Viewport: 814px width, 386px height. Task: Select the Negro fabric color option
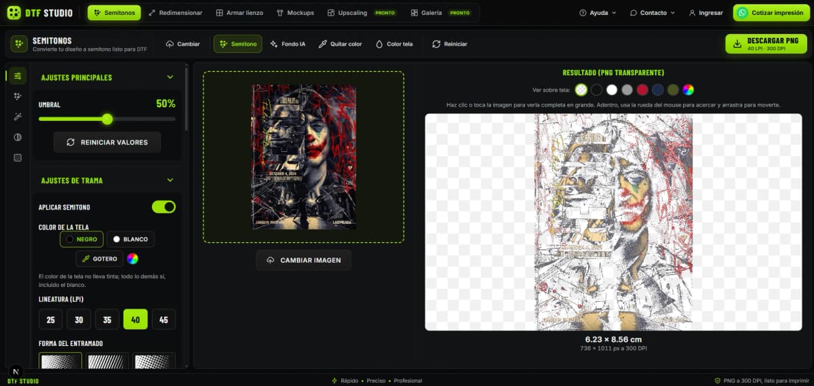[81, 239]
